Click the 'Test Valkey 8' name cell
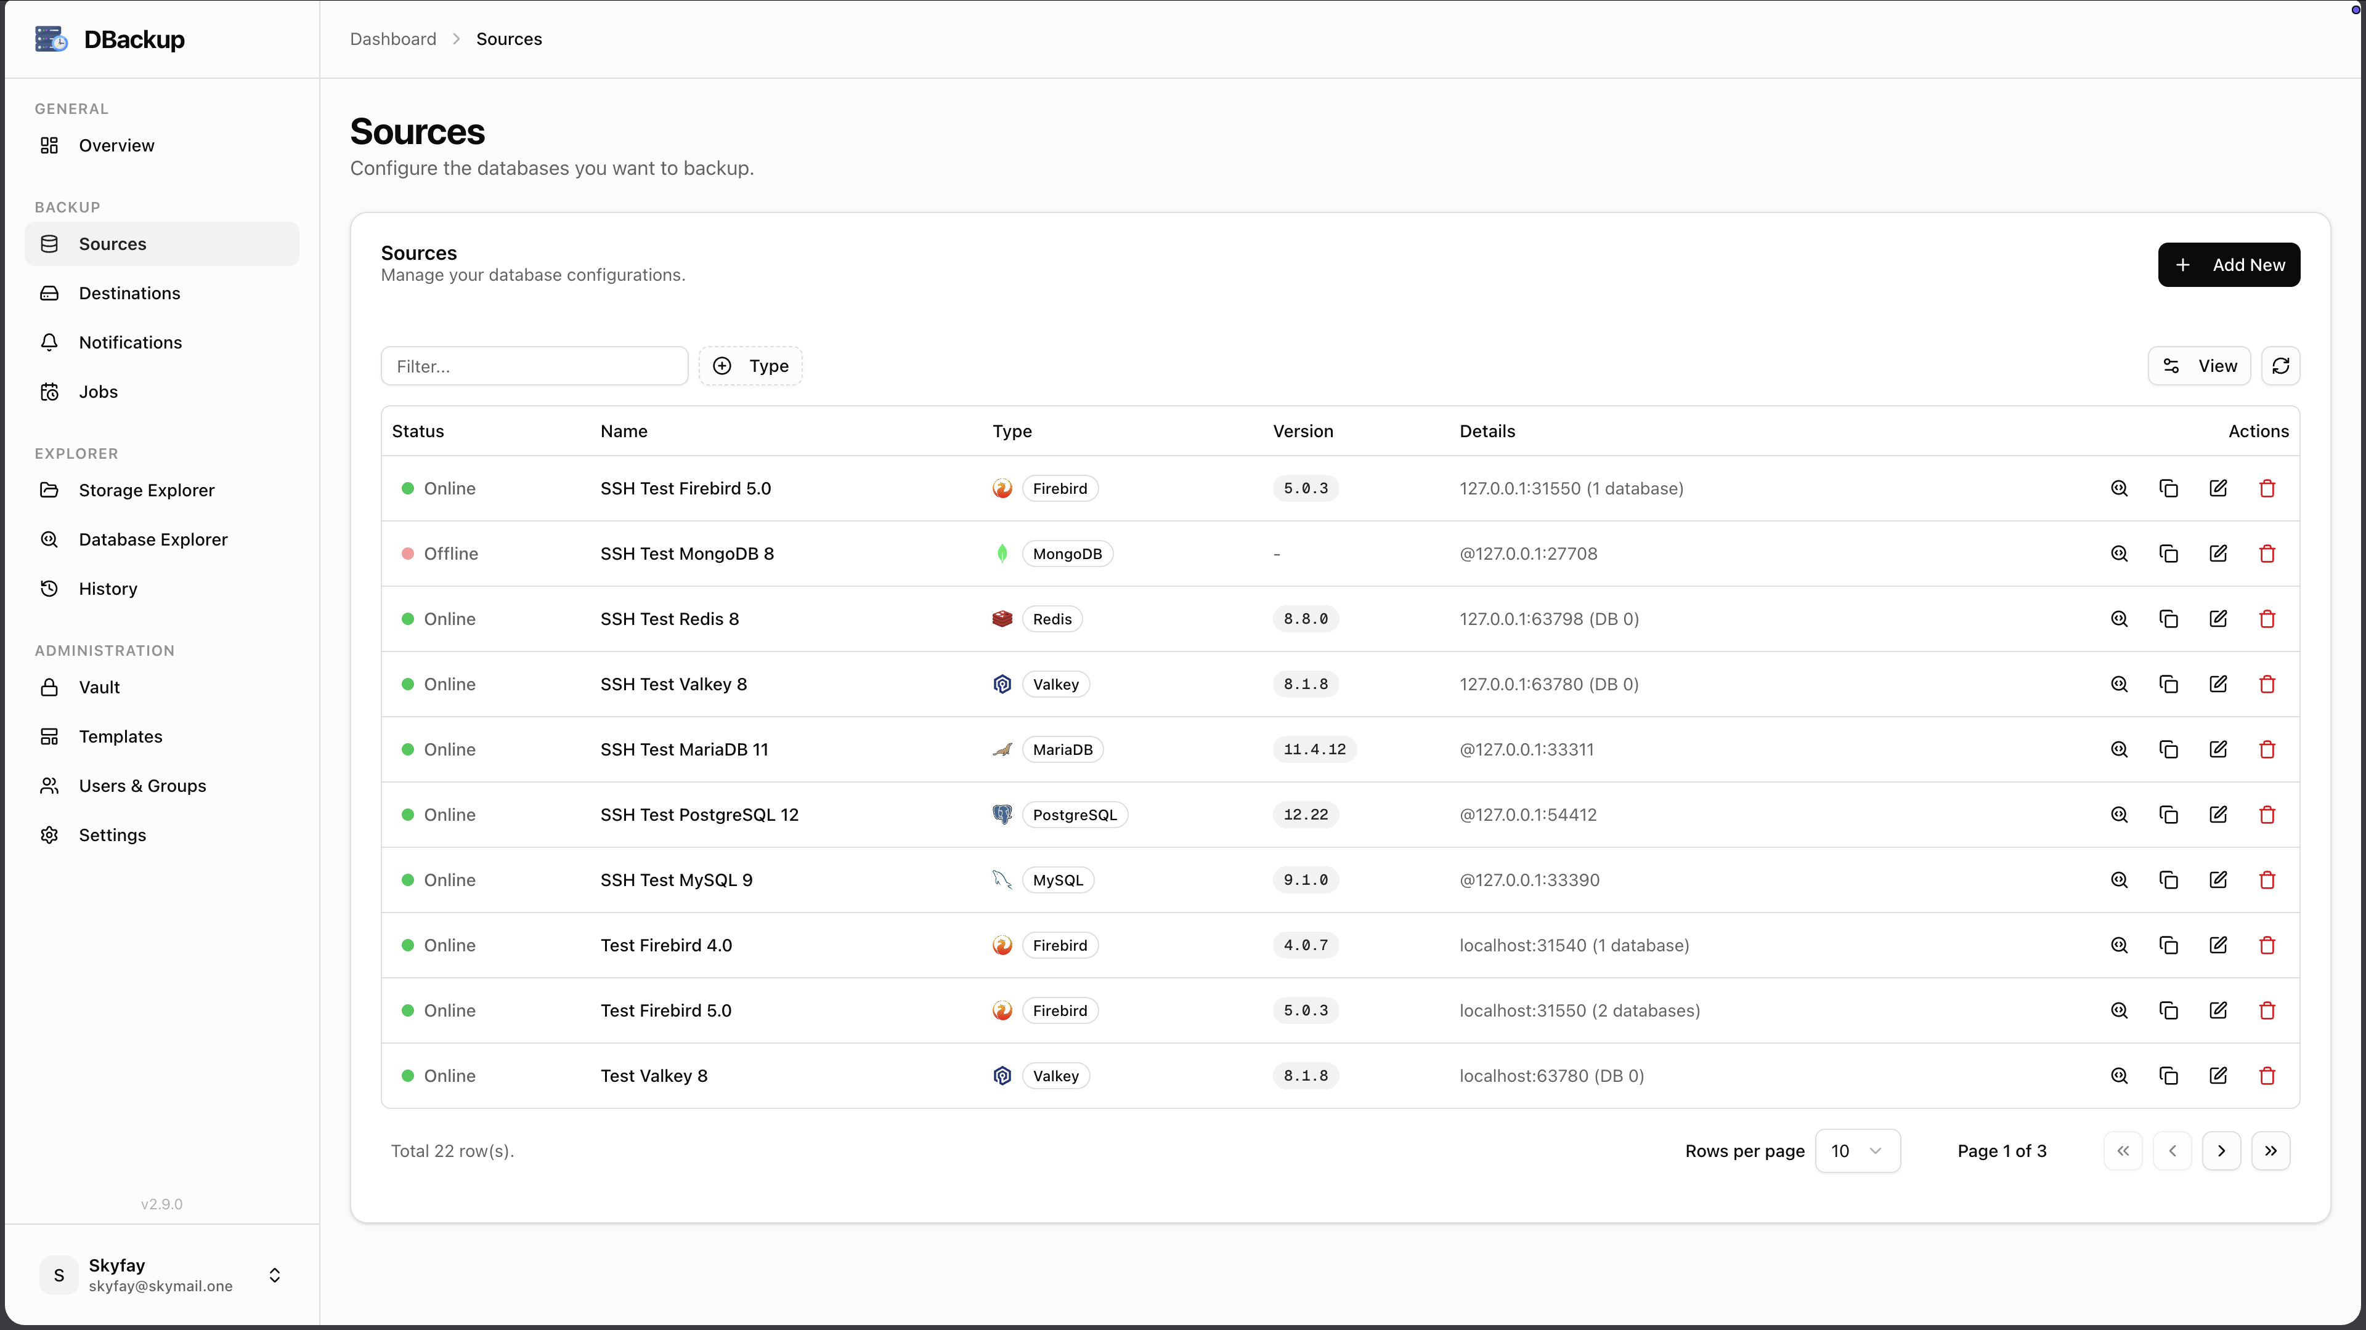The height and width of the screenshot is (1330, 2366). (654, 1075)
